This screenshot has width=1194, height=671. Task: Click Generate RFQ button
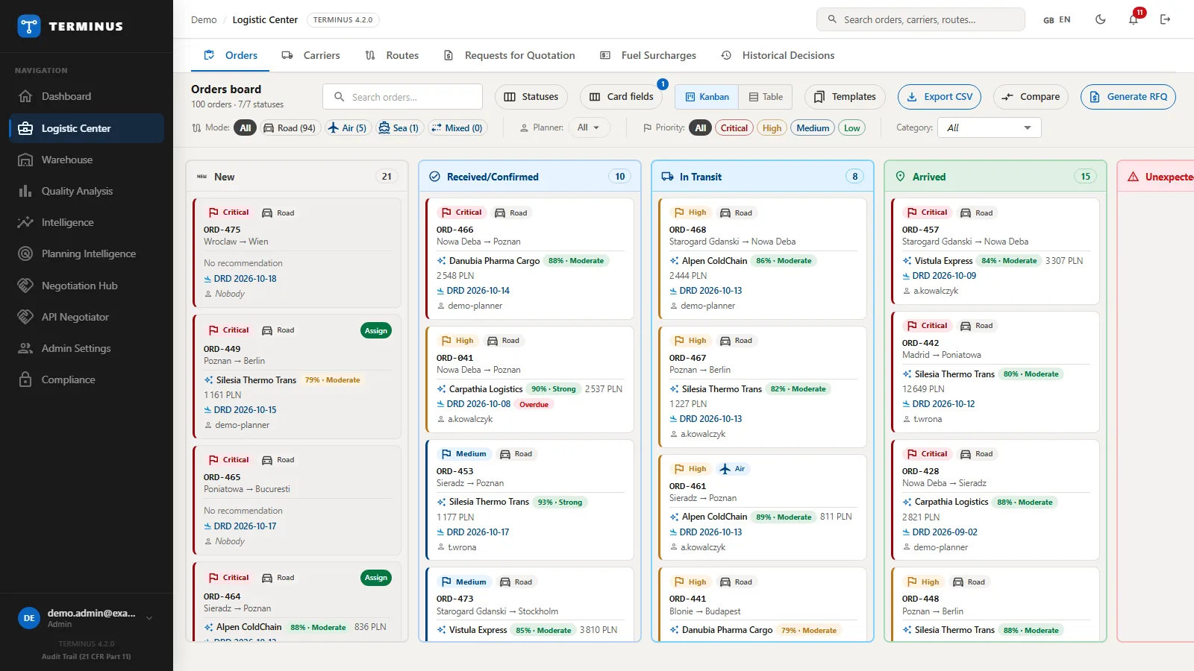pyautogui.click(x=1128, y=97)
